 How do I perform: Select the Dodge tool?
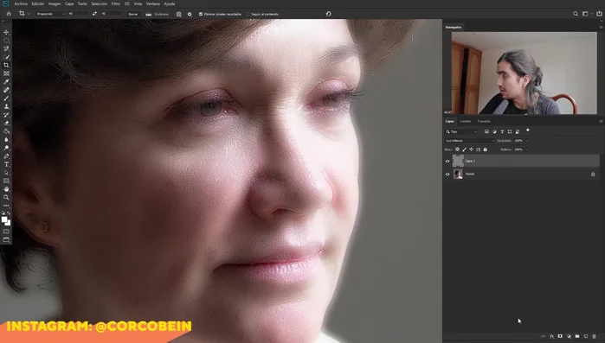pos(6,148)
